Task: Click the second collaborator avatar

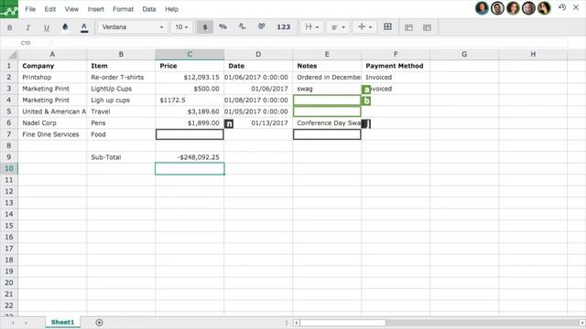Action: tap(497, 8)
